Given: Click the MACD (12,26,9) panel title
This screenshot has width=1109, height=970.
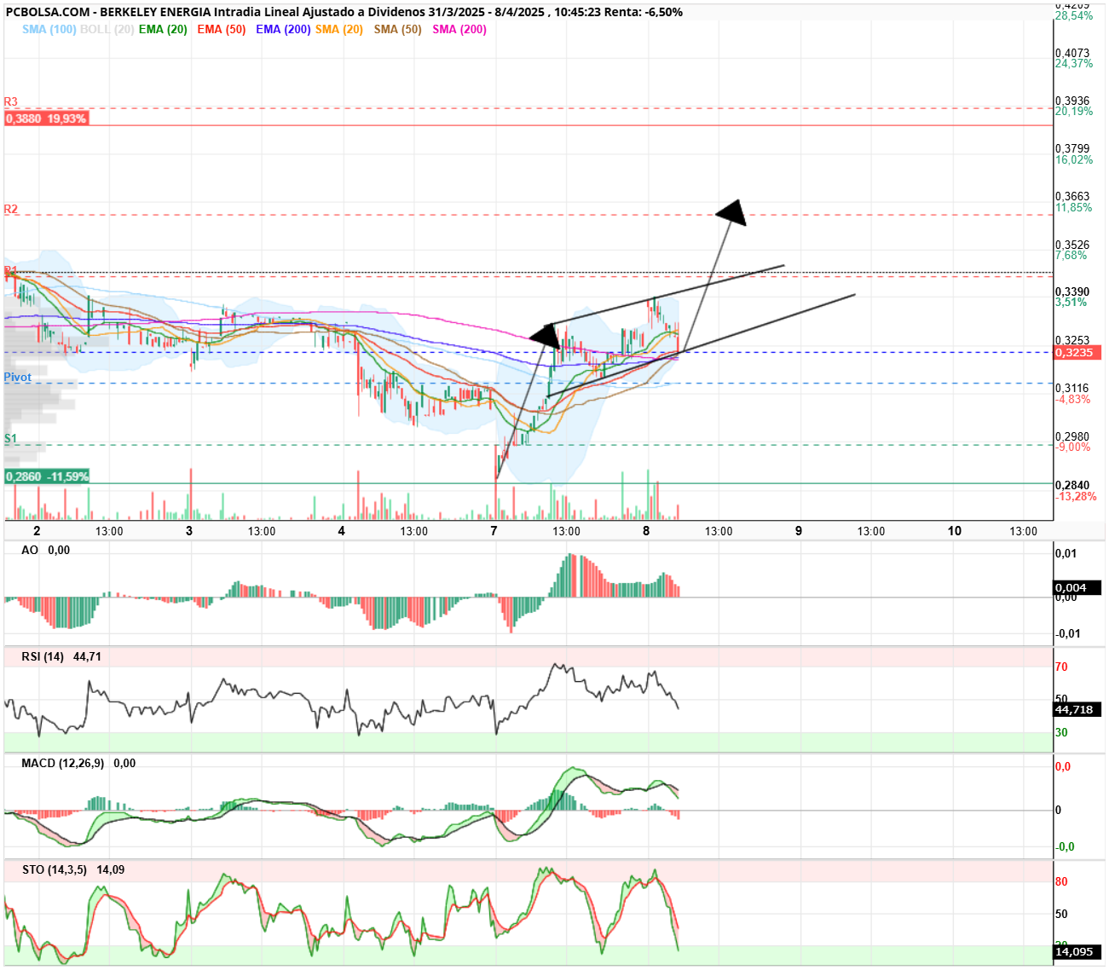Looking at the screenshot, I should click(63, 763).
